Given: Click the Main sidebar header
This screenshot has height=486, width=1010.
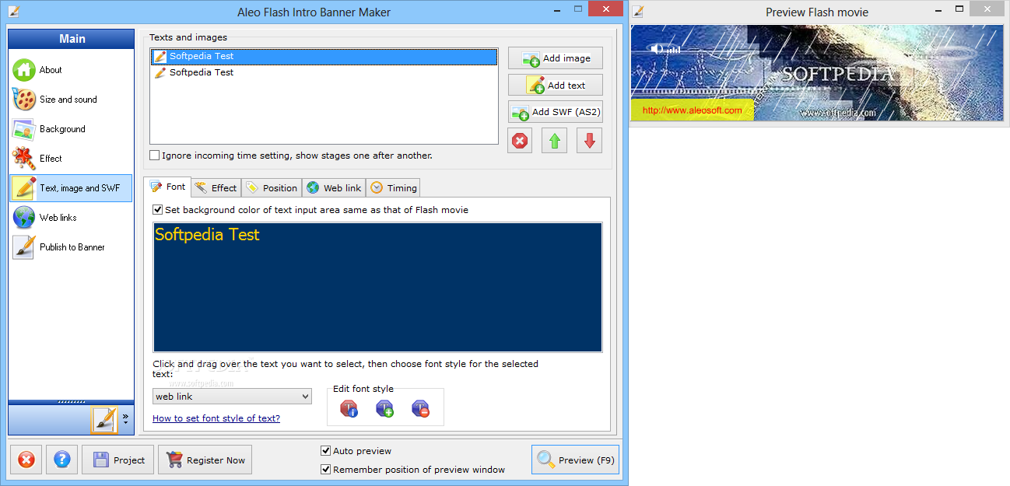Looking at the screenshot, I should coord(72,39).
